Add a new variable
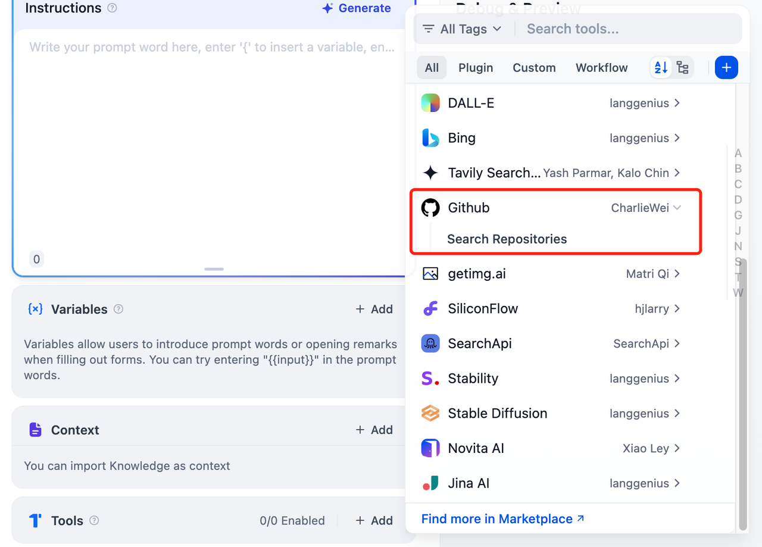762x547 pixels. (374, 309)
